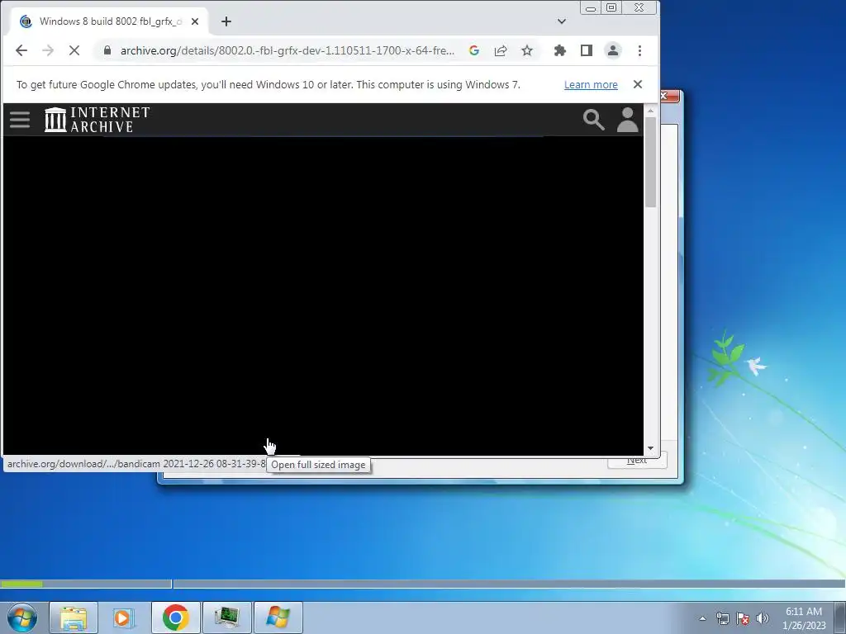846x634 pixels.
Task: Close the Chrome window
Action: pos(639,7)
